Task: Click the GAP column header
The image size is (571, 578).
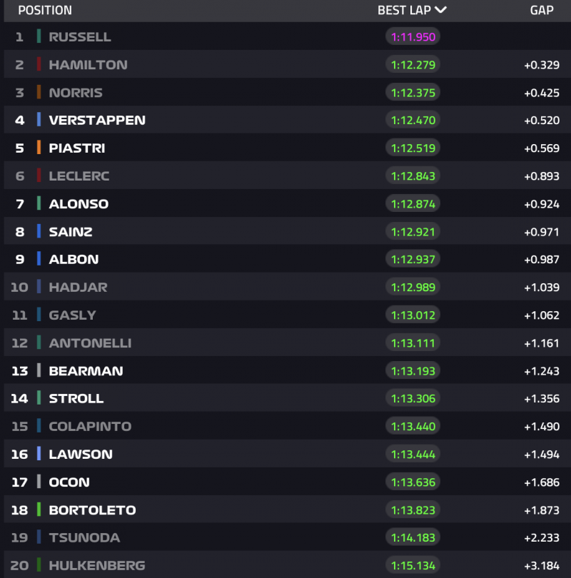Action: pos(542,10)
